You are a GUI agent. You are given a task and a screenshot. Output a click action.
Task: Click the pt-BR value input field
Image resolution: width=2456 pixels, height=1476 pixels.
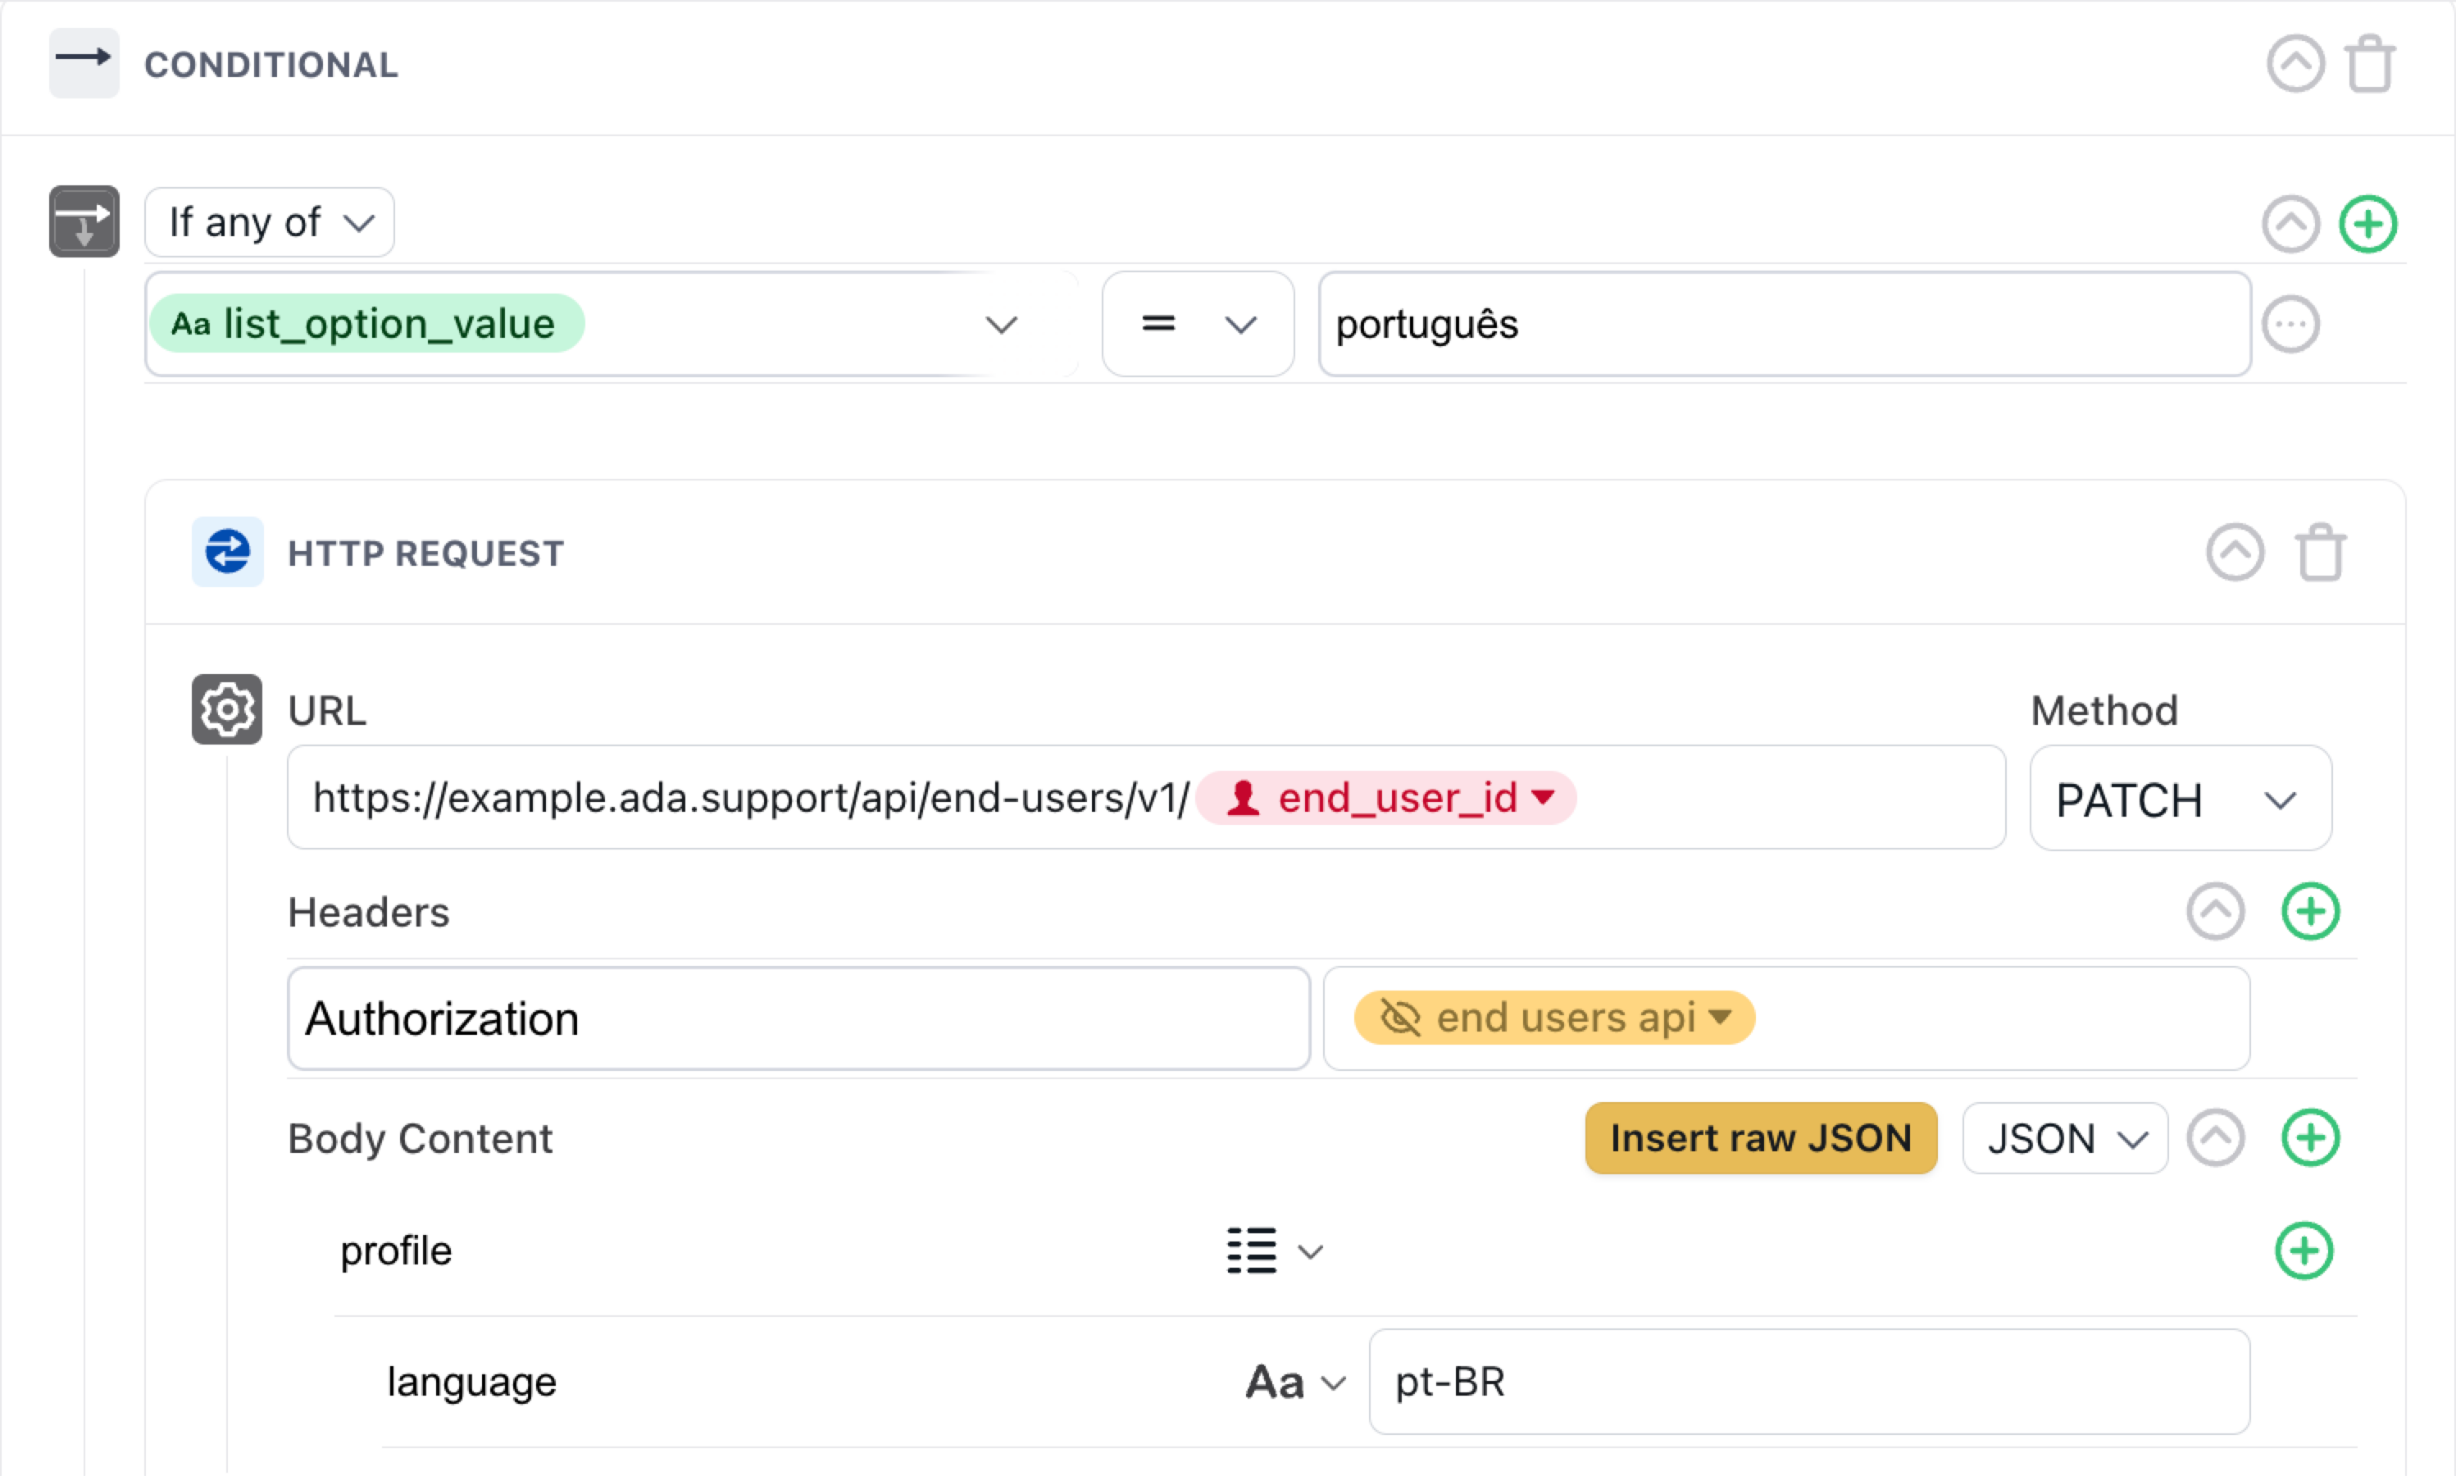click(x=1810, y=1382)
